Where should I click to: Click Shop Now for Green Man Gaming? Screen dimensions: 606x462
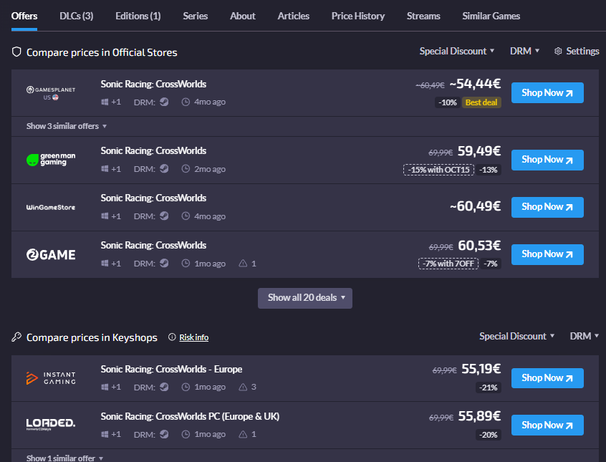(x=547, y=160)
